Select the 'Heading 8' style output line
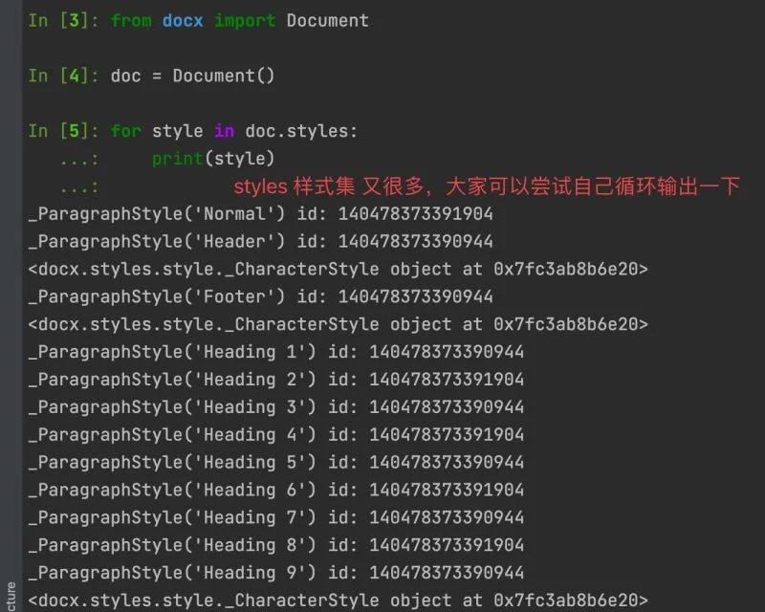The image size is (765, 612). [276, 545]
